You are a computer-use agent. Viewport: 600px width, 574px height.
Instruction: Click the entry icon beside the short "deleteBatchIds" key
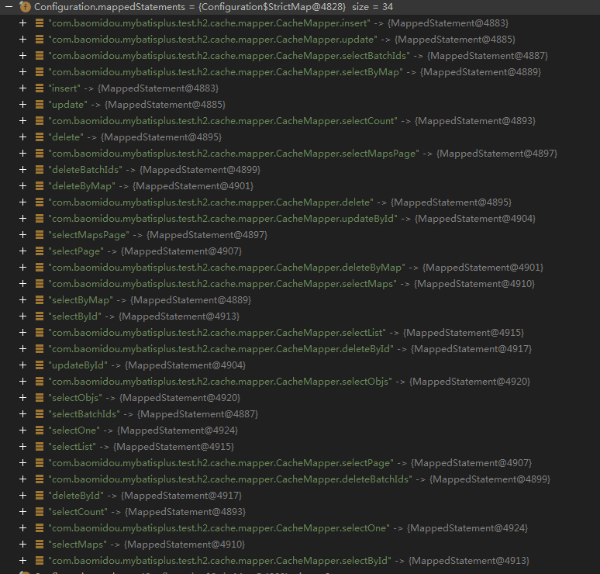pyautogui.click(x=40, y=170)
